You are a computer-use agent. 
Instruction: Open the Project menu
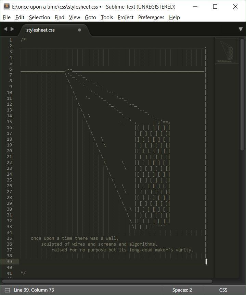click(125, 17)
